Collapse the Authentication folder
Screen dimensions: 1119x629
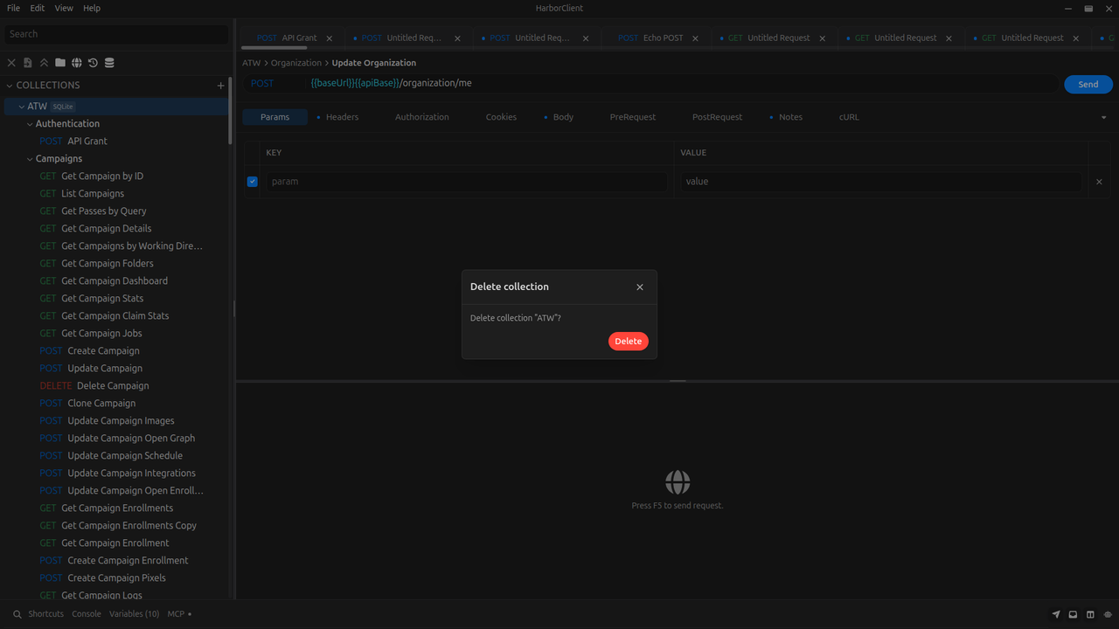coord(30,124)
